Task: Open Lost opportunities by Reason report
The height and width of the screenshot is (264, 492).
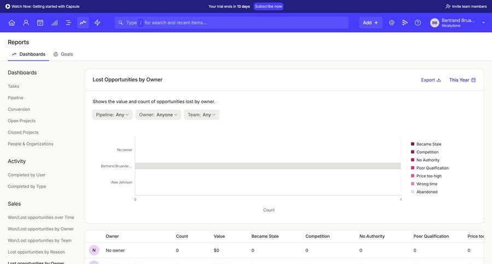Action: 36,252
